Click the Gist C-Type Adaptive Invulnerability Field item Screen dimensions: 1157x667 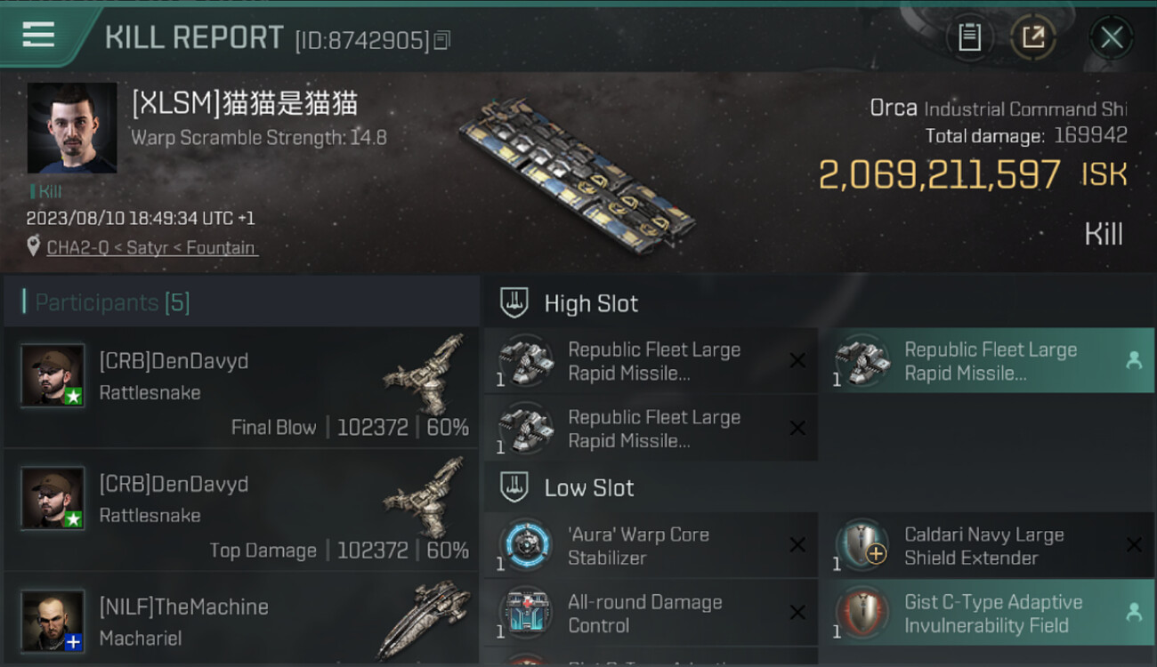tap(987, 613)
